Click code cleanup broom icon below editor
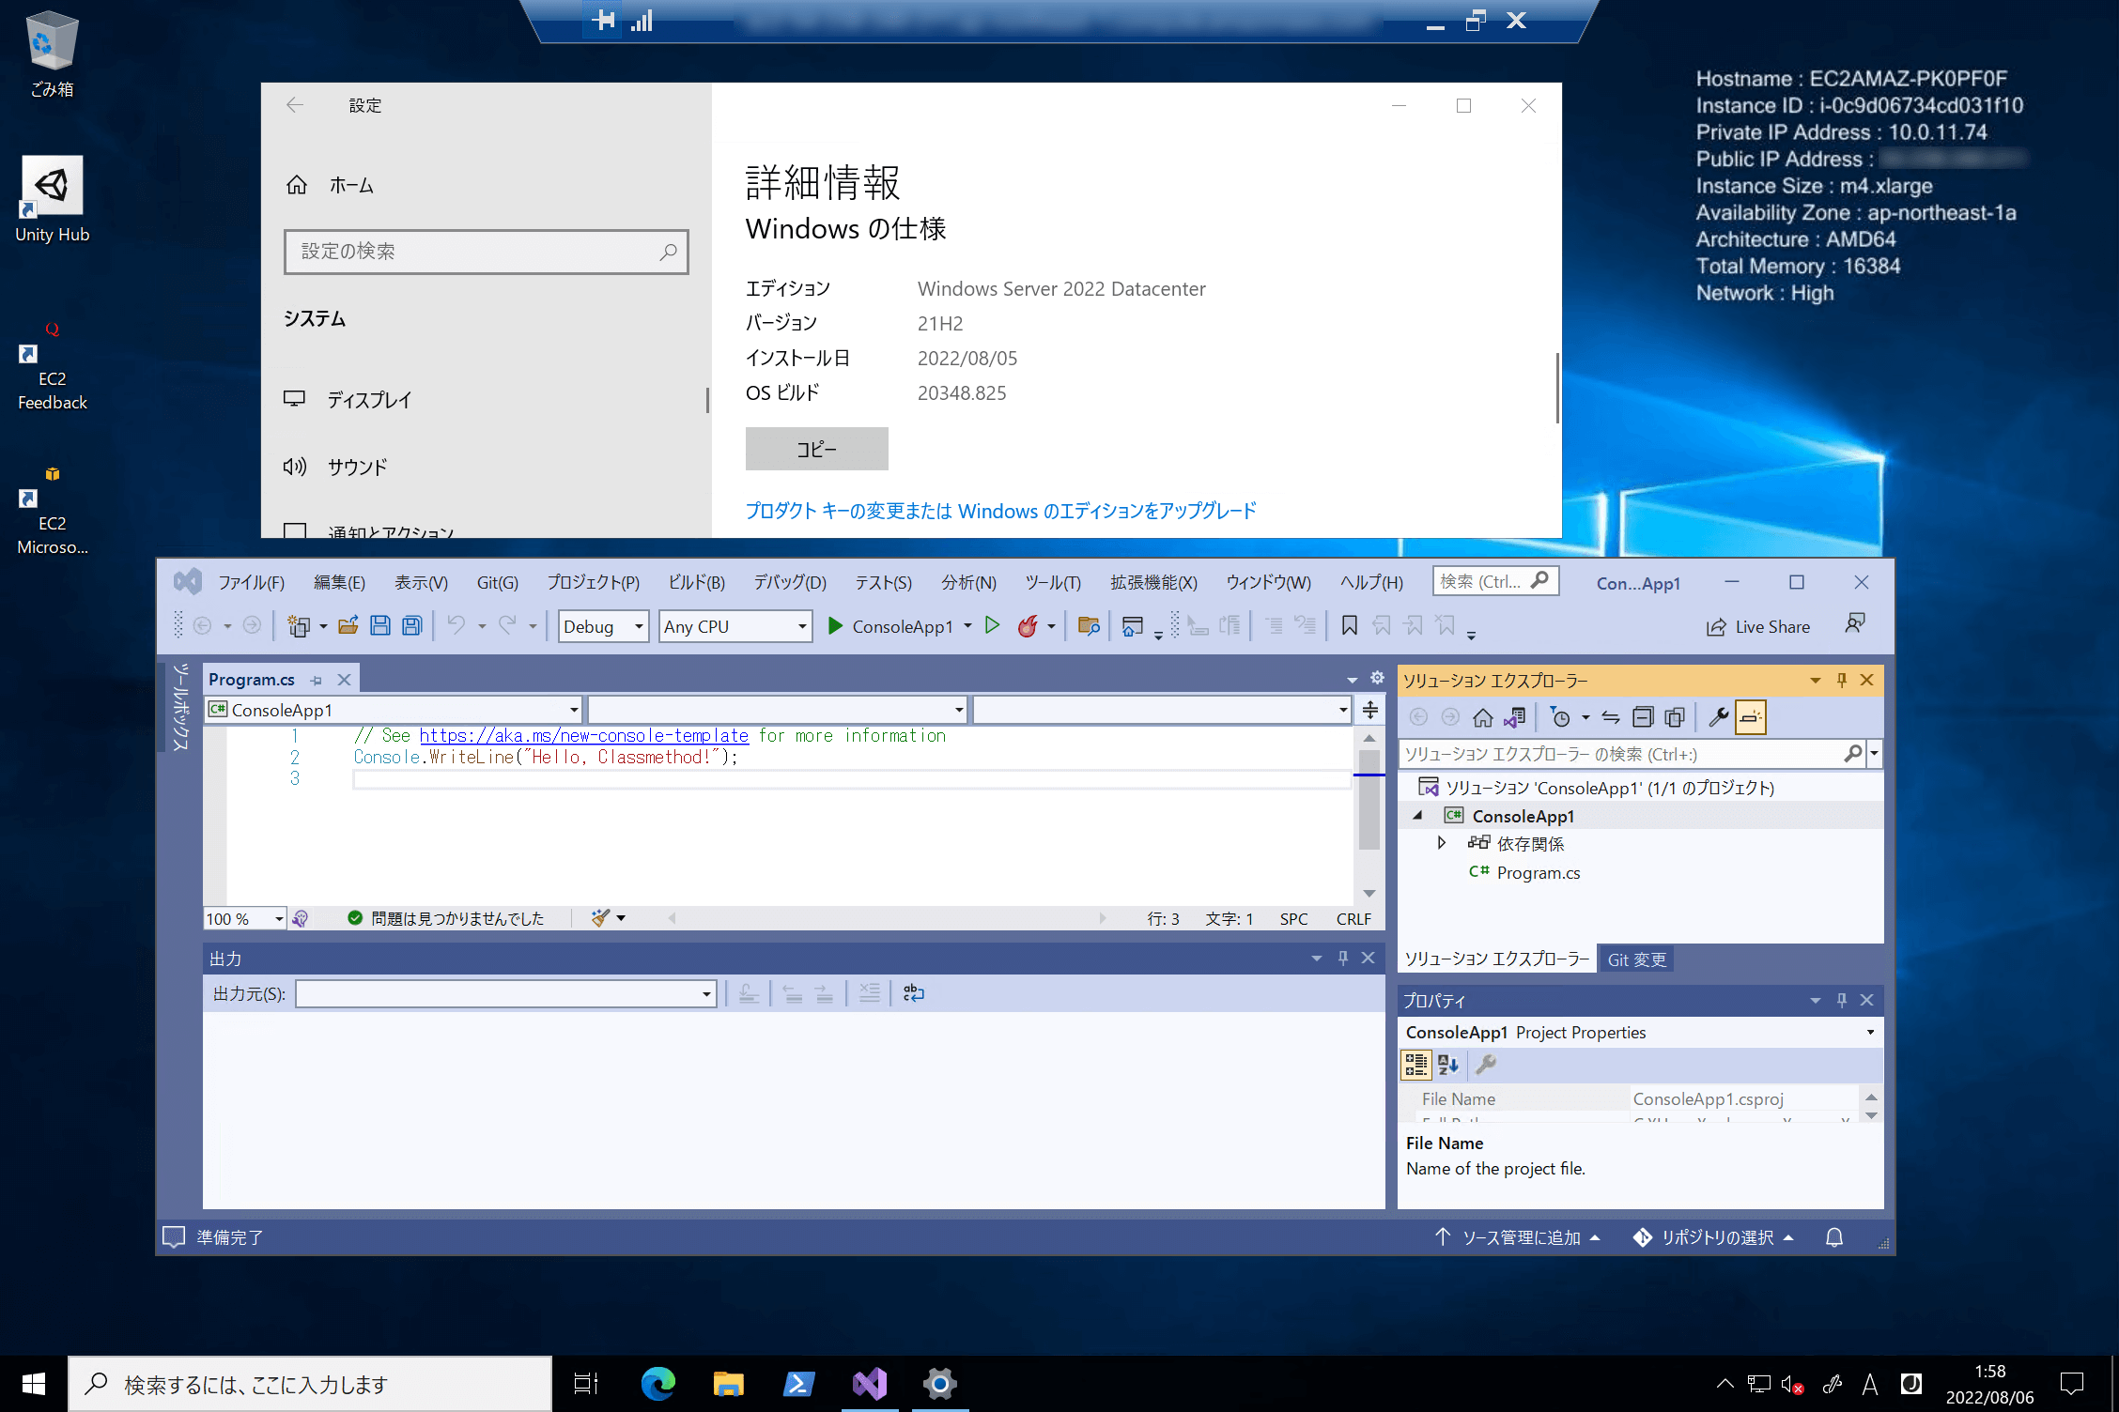This screenshot has height=1412, width=2119. [x=600, y=918]
